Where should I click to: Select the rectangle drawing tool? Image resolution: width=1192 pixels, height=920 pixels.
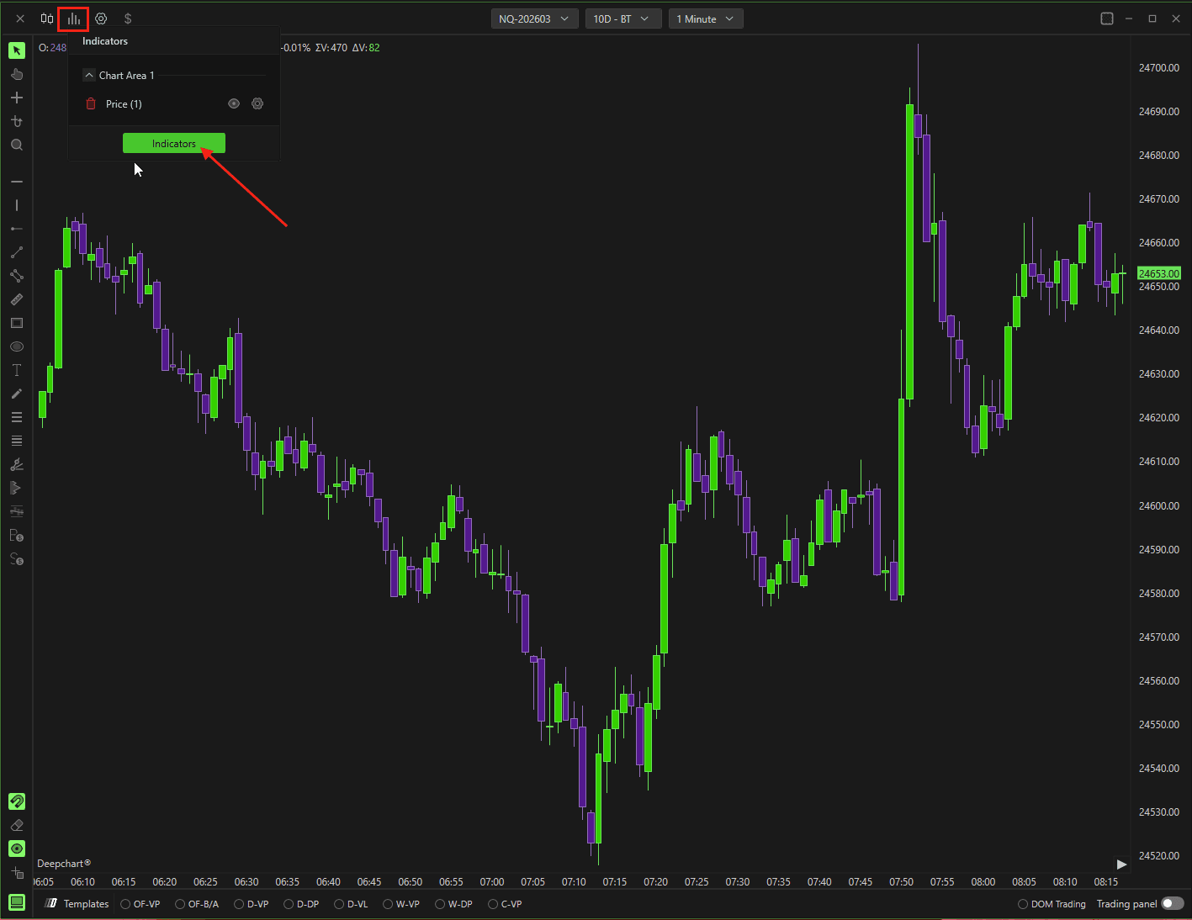point(17,323)
